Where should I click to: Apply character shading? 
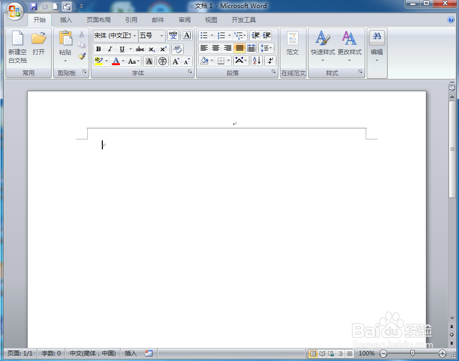click(x=149, y=61)
